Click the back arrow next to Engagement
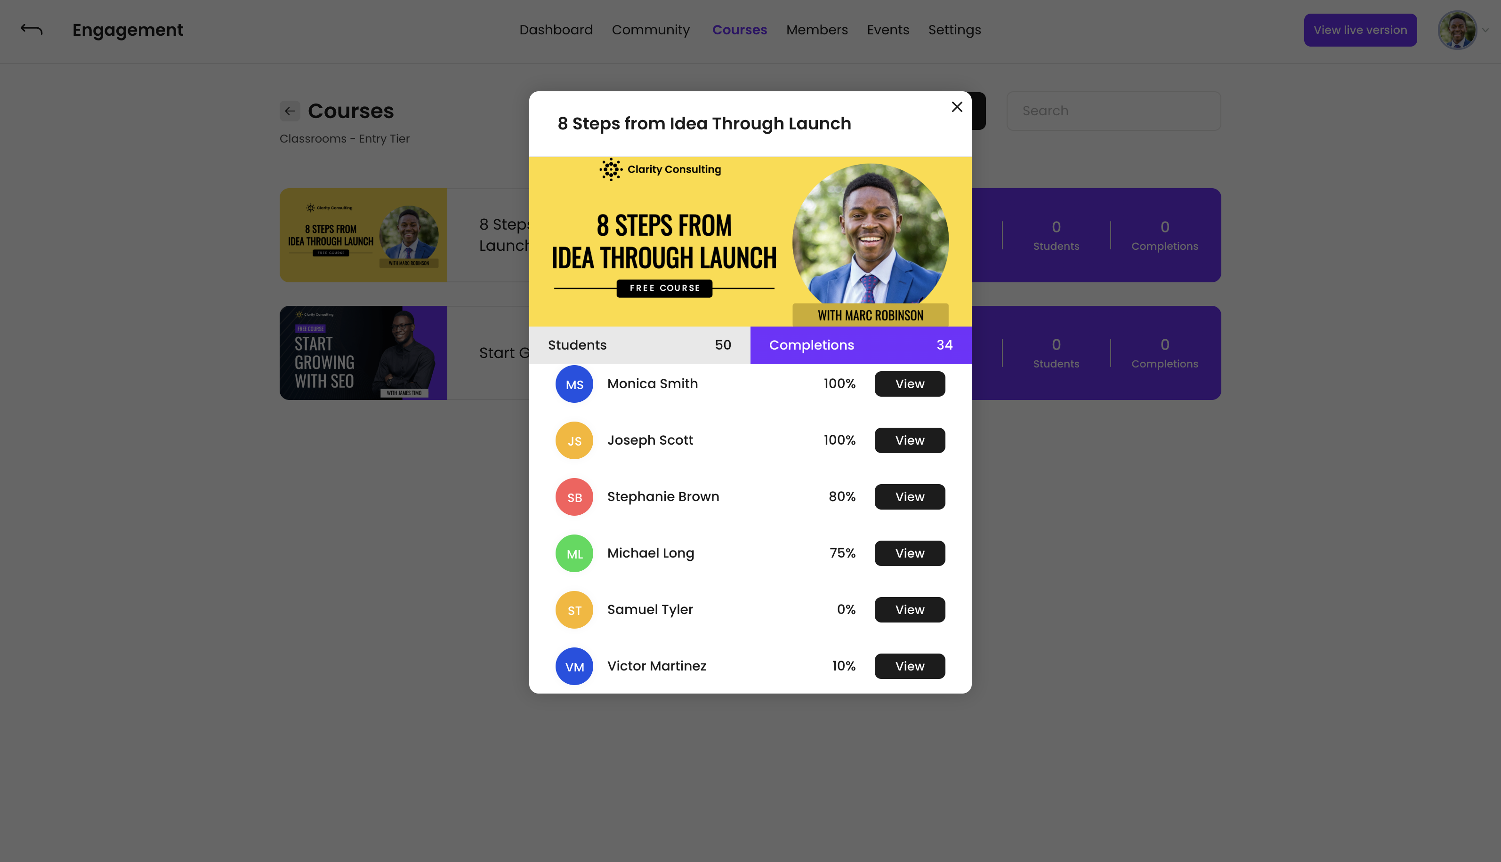The height and width of the screenshot is (862, 1501). (32, 29)
